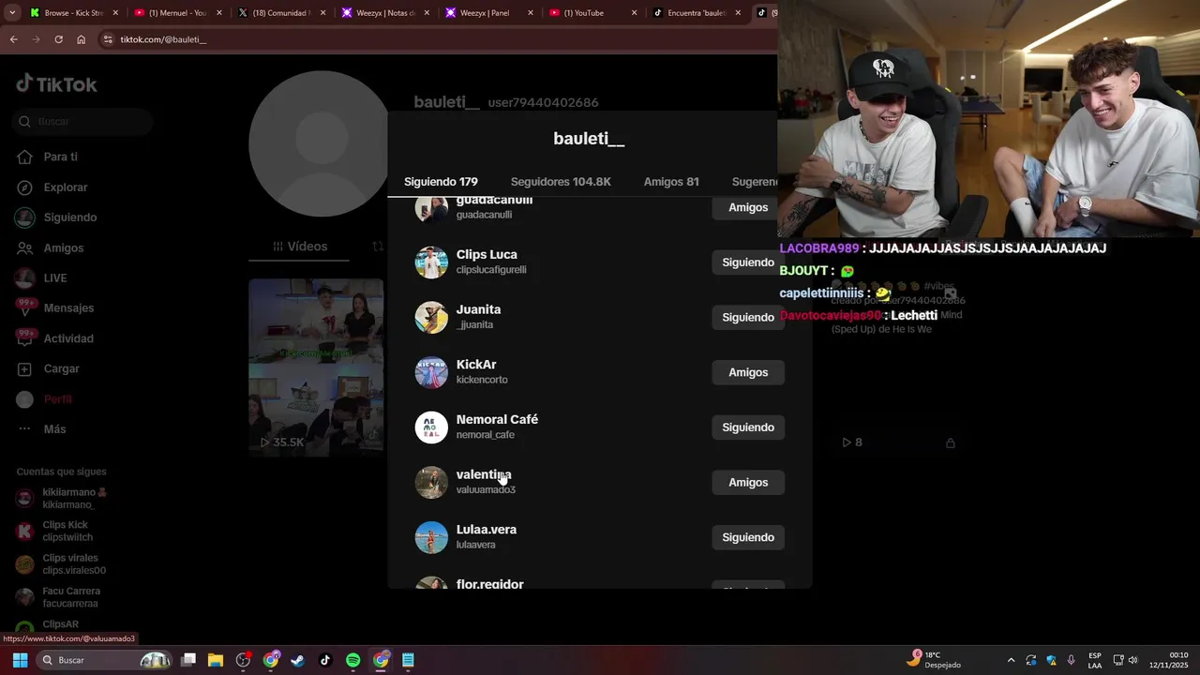Show hidden system tray icons

1011,660
